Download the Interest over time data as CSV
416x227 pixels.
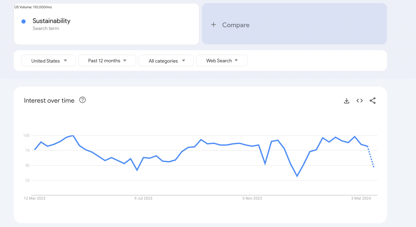point(347,100)
